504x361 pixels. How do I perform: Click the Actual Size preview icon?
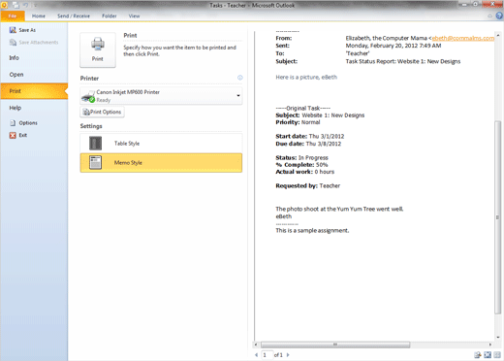pos(478,355)
